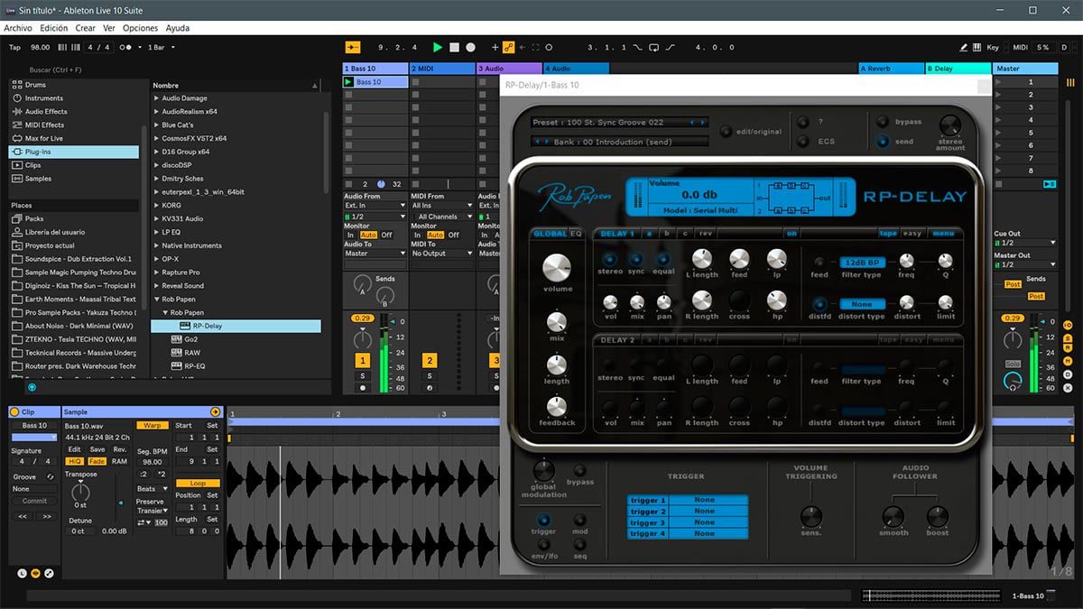Toggle the RAM mode button

click(118, 461)
